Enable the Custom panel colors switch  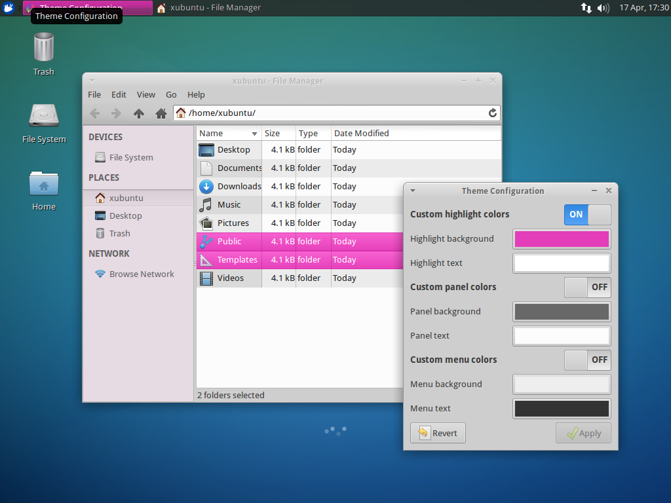(x=587, y=287)
